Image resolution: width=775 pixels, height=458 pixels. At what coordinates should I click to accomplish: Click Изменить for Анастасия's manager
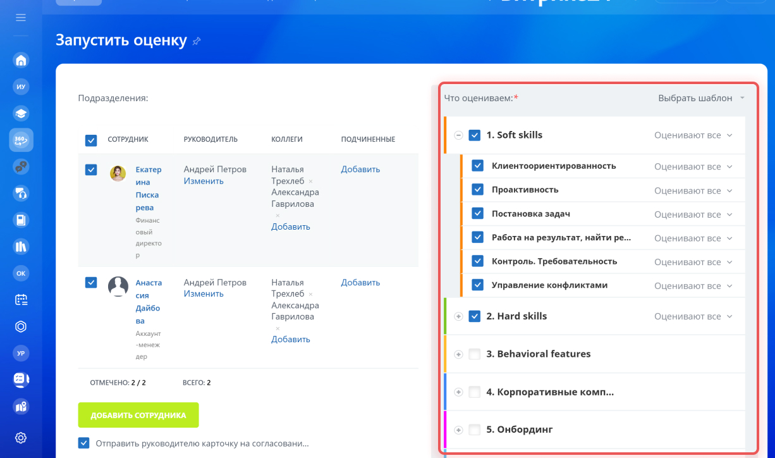click(204, 294)
